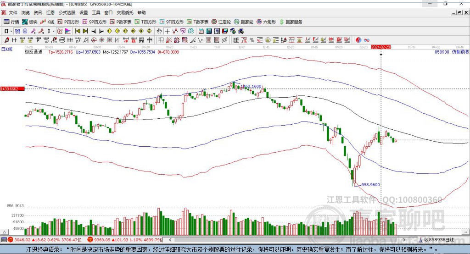The height and width of the screenshot is (254, 470).
Task: Open the P数字表 tool
Action: (121, 22)
